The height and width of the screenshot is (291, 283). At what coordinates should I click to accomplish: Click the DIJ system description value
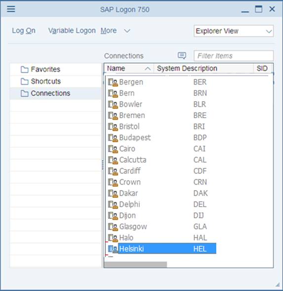pos(199,215)
